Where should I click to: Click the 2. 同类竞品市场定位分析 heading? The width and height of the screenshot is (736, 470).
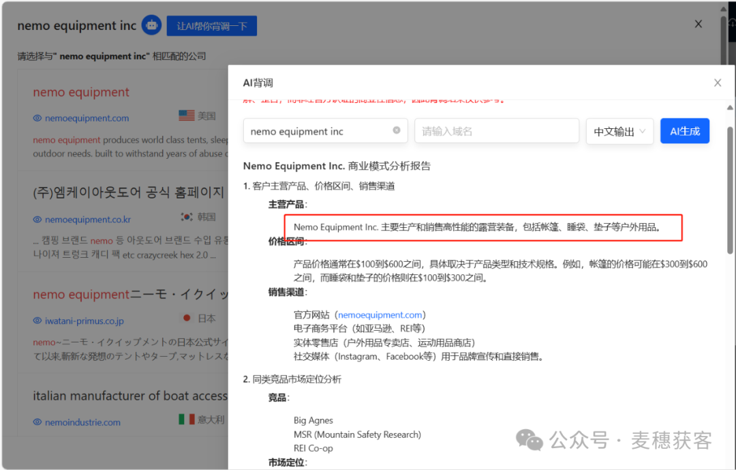click(292, 379)
